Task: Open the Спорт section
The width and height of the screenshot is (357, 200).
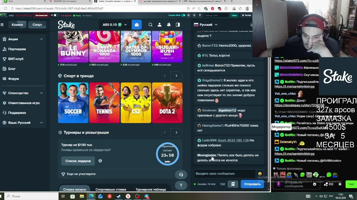Action: (37, 25)
